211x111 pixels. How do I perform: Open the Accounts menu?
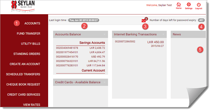pos(32,23)
